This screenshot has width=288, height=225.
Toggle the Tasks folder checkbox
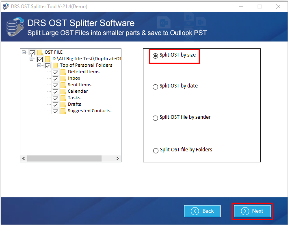click(55, 98)
